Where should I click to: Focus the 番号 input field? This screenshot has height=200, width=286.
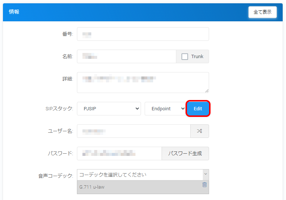143,34
